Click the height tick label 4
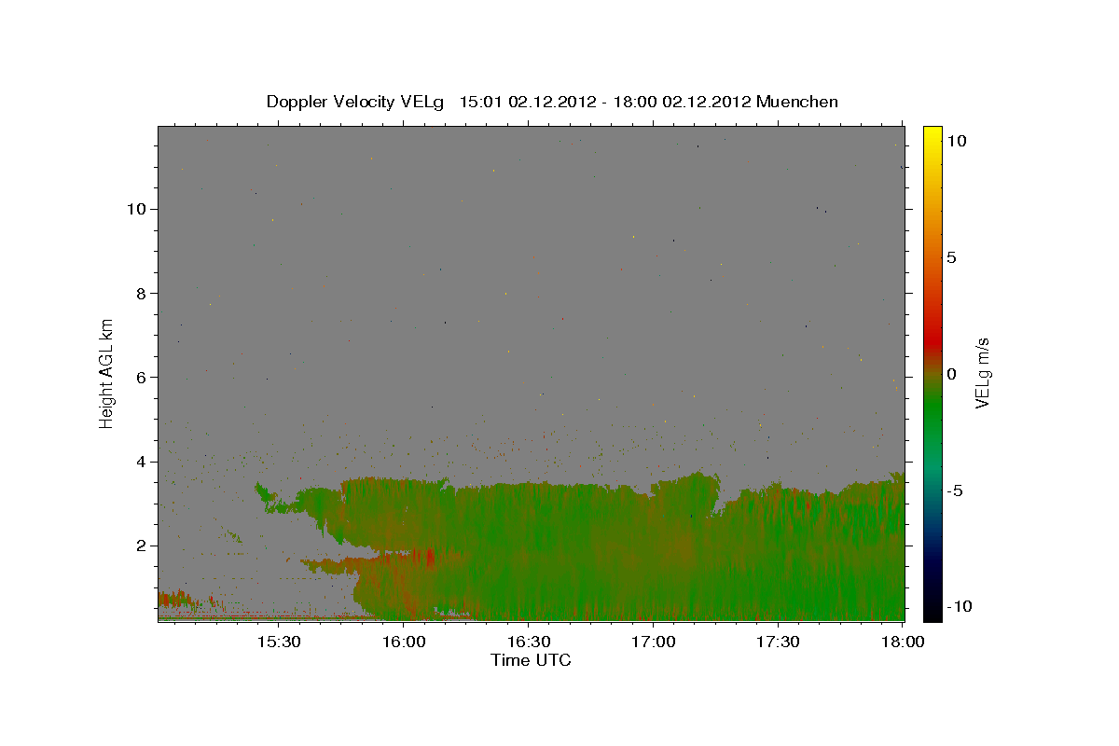 point(142,462)
